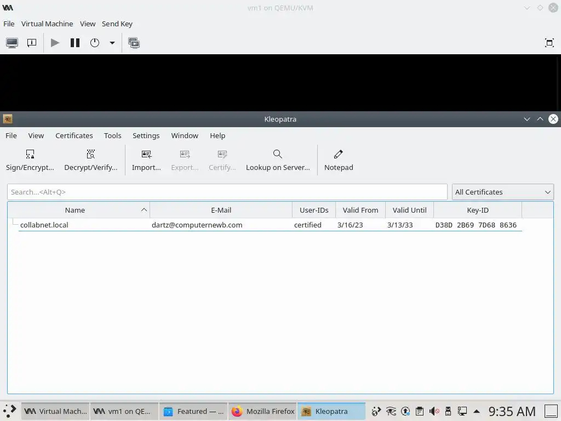The width and height of the screenshot is (561, 421).
Task: Open virt-manager File menu
Action: [9, 24]
